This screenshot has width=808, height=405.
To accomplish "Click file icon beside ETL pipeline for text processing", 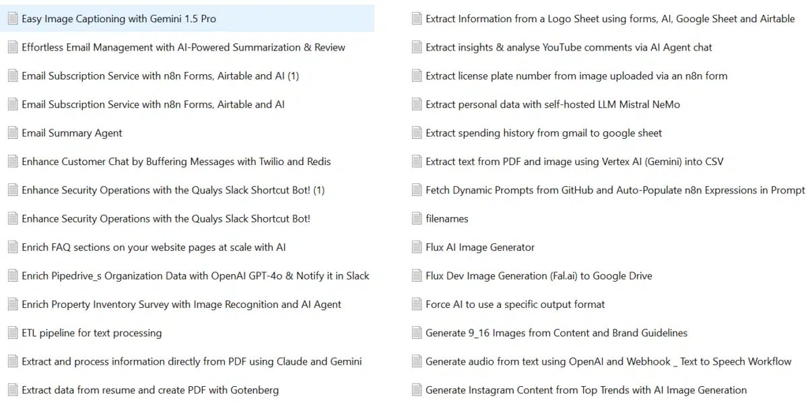I will (x=12, y=333).
